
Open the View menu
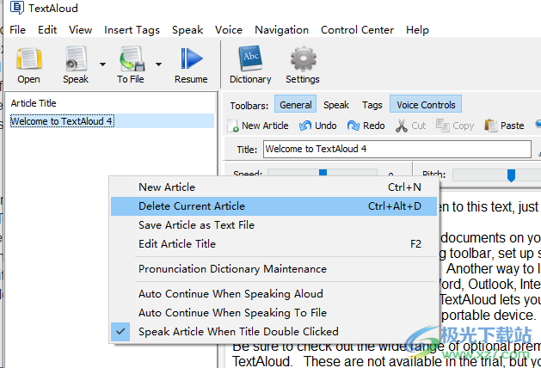(80, 30)
